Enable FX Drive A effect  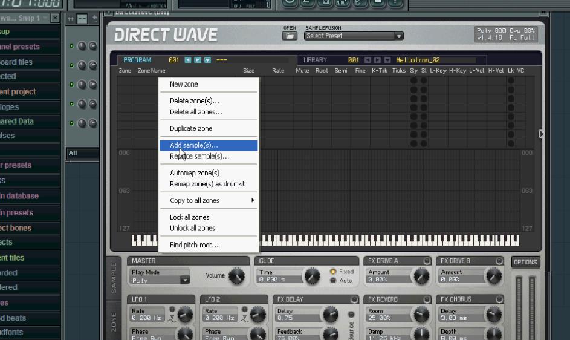coord(426,261)
